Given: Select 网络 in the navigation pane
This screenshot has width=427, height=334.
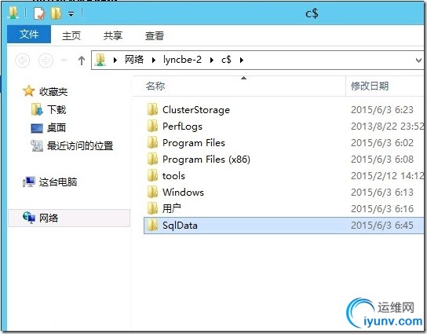Looking at the screenshot, I should coord(49,218).
